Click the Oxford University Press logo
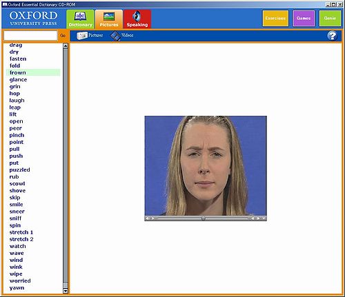The height and width of the screenshot is (297, 345). (x=33, y=19)
